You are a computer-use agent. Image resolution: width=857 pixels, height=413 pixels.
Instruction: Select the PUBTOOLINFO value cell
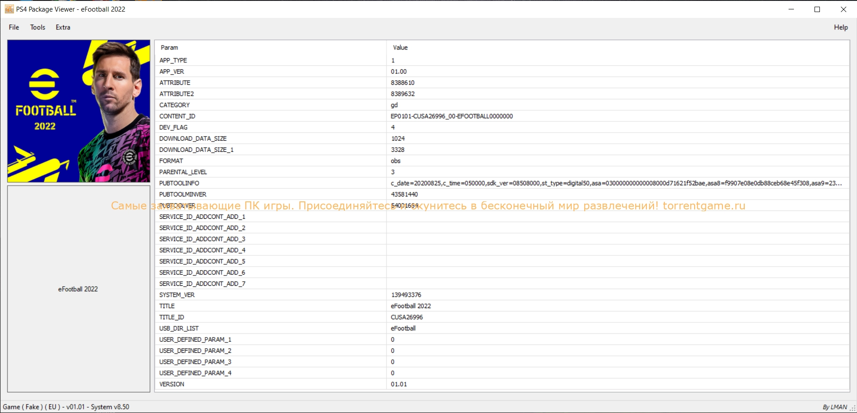[616, 183]
